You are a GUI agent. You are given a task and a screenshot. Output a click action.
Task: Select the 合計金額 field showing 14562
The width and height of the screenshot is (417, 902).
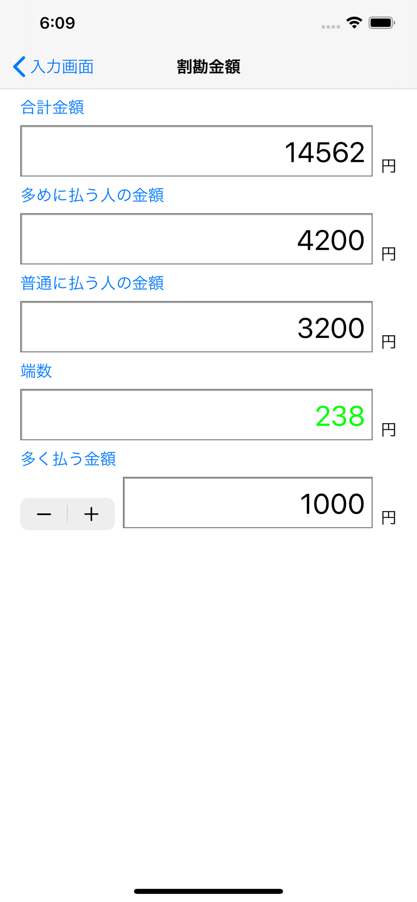(x=196, y=151)
